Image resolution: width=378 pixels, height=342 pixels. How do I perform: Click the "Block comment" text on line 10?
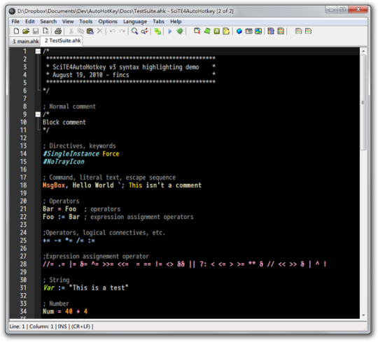tap(64, 122)
